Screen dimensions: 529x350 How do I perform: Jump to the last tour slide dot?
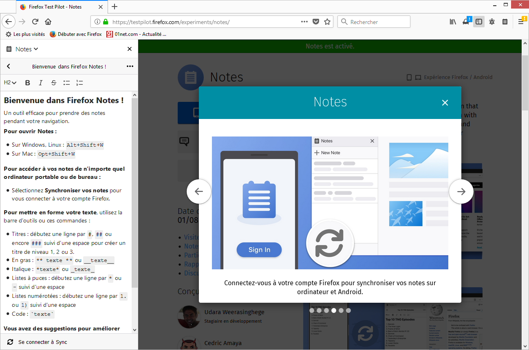[x=348, y=310]
